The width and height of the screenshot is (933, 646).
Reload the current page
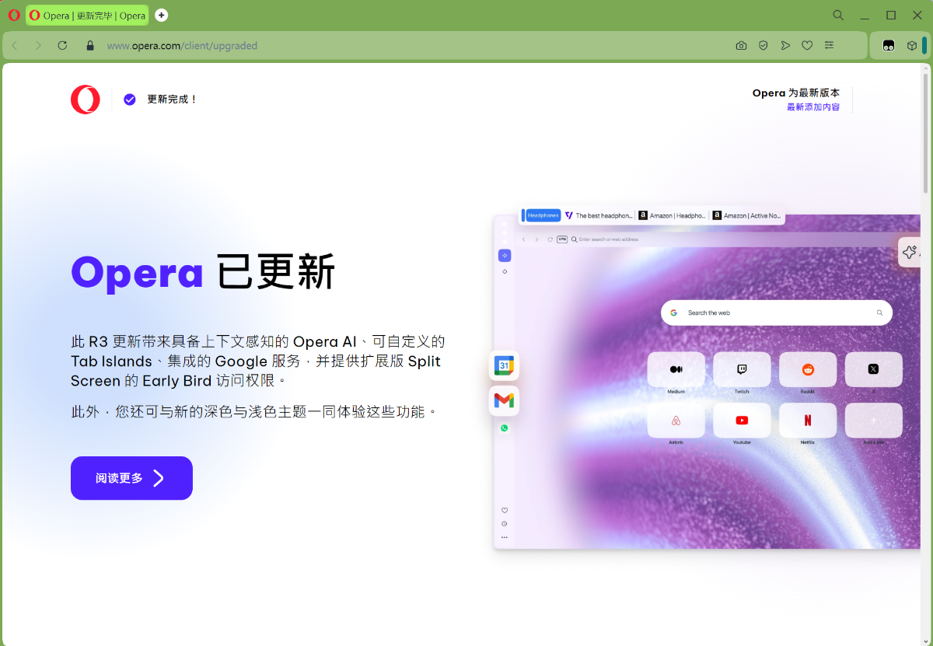pyautogui.click(x=63, y=46)
